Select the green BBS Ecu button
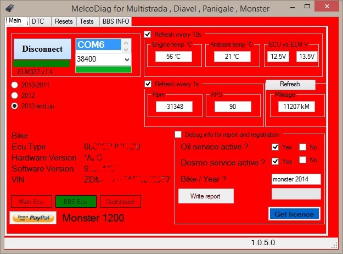 coord(76,202)
